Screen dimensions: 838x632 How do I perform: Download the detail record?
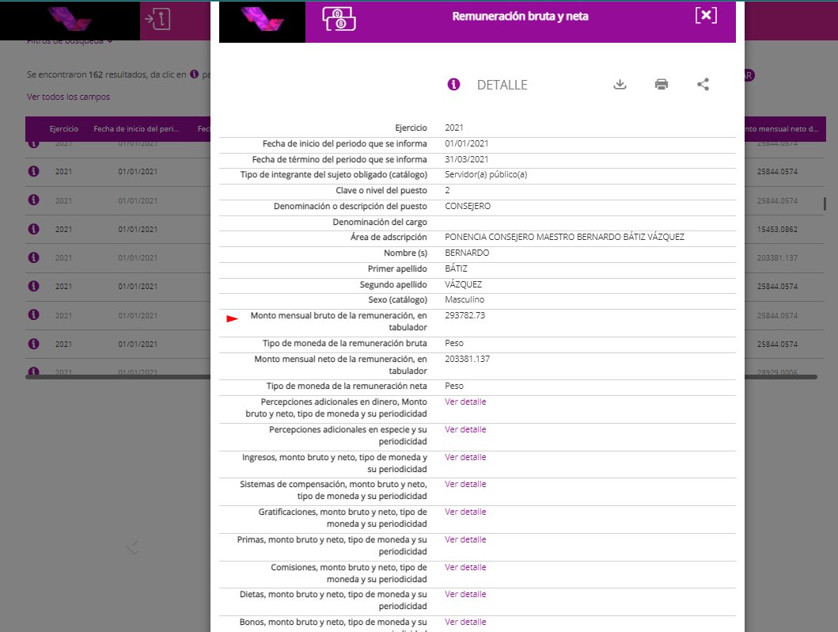point(620,85)
